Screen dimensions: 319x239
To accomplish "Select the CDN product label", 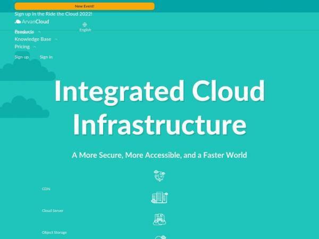I will [x=46, y=189].
